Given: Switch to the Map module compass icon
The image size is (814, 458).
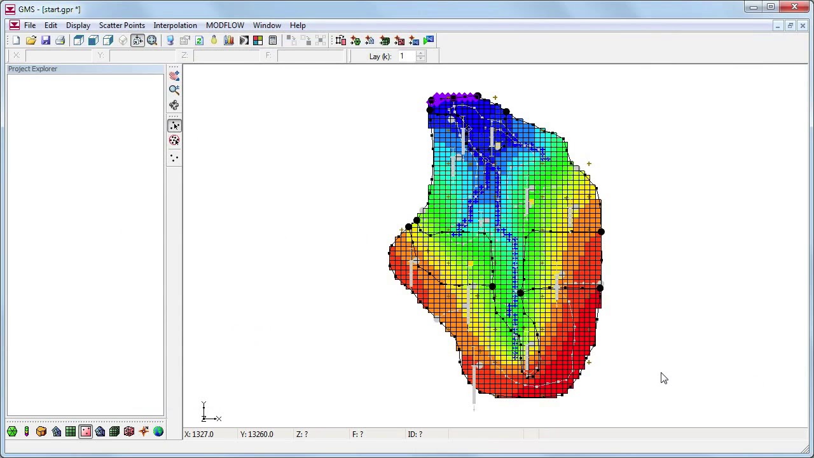Looking at the screenshot, I should point(144,432).
